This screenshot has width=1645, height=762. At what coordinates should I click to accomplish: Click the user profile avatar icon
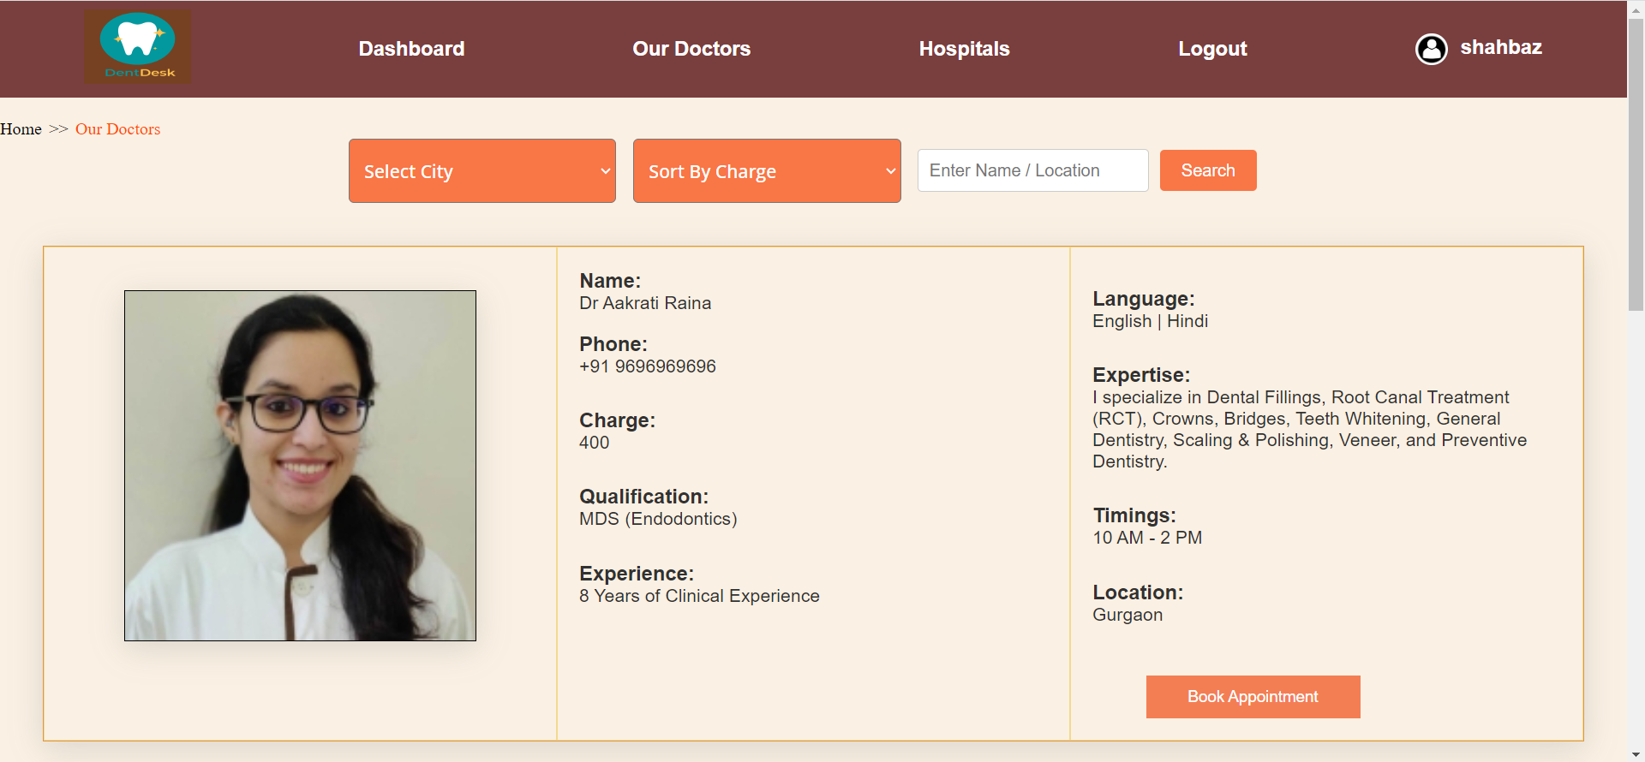[1431, 49]
